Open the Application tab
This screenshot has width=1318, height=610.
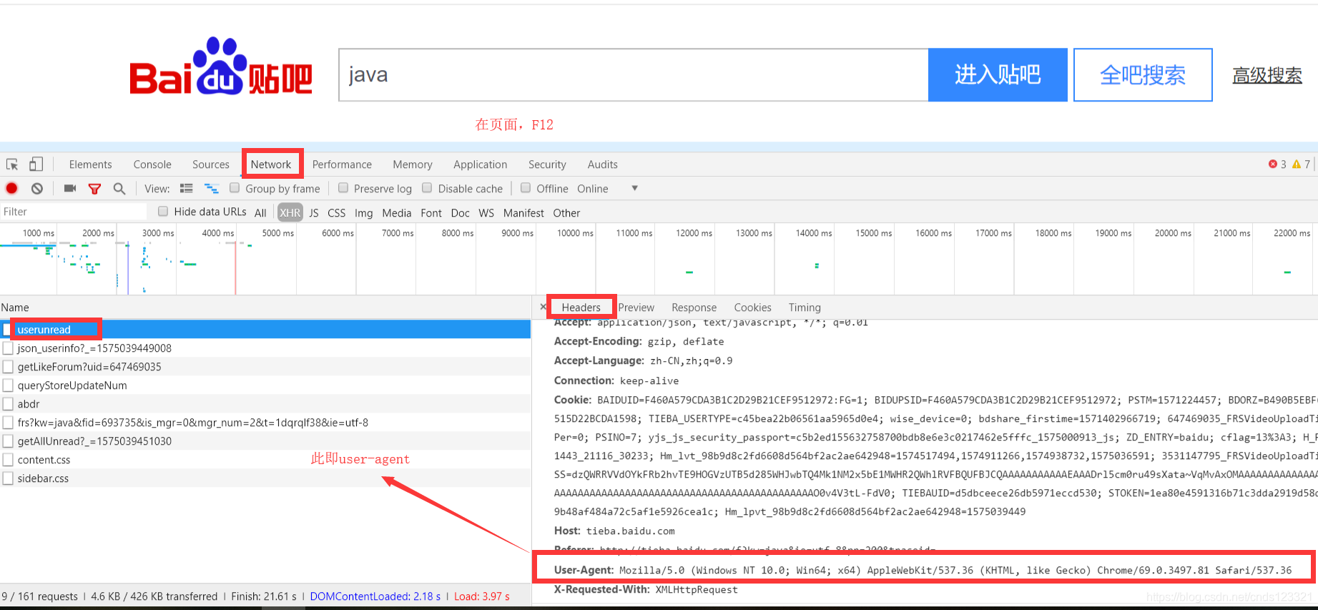[x=481, y=164]
